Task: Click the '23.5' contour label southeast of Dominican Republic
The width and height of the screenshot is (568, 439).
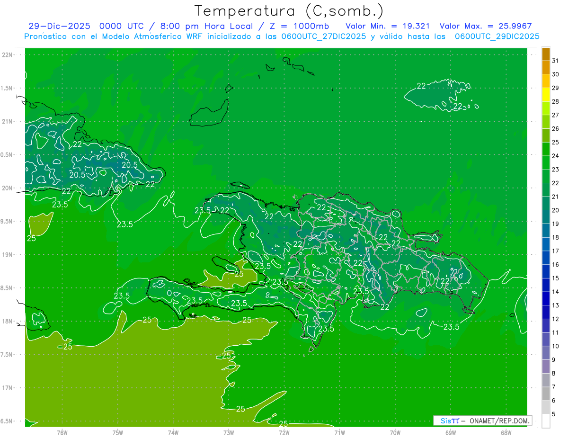Action: point(451,327)
